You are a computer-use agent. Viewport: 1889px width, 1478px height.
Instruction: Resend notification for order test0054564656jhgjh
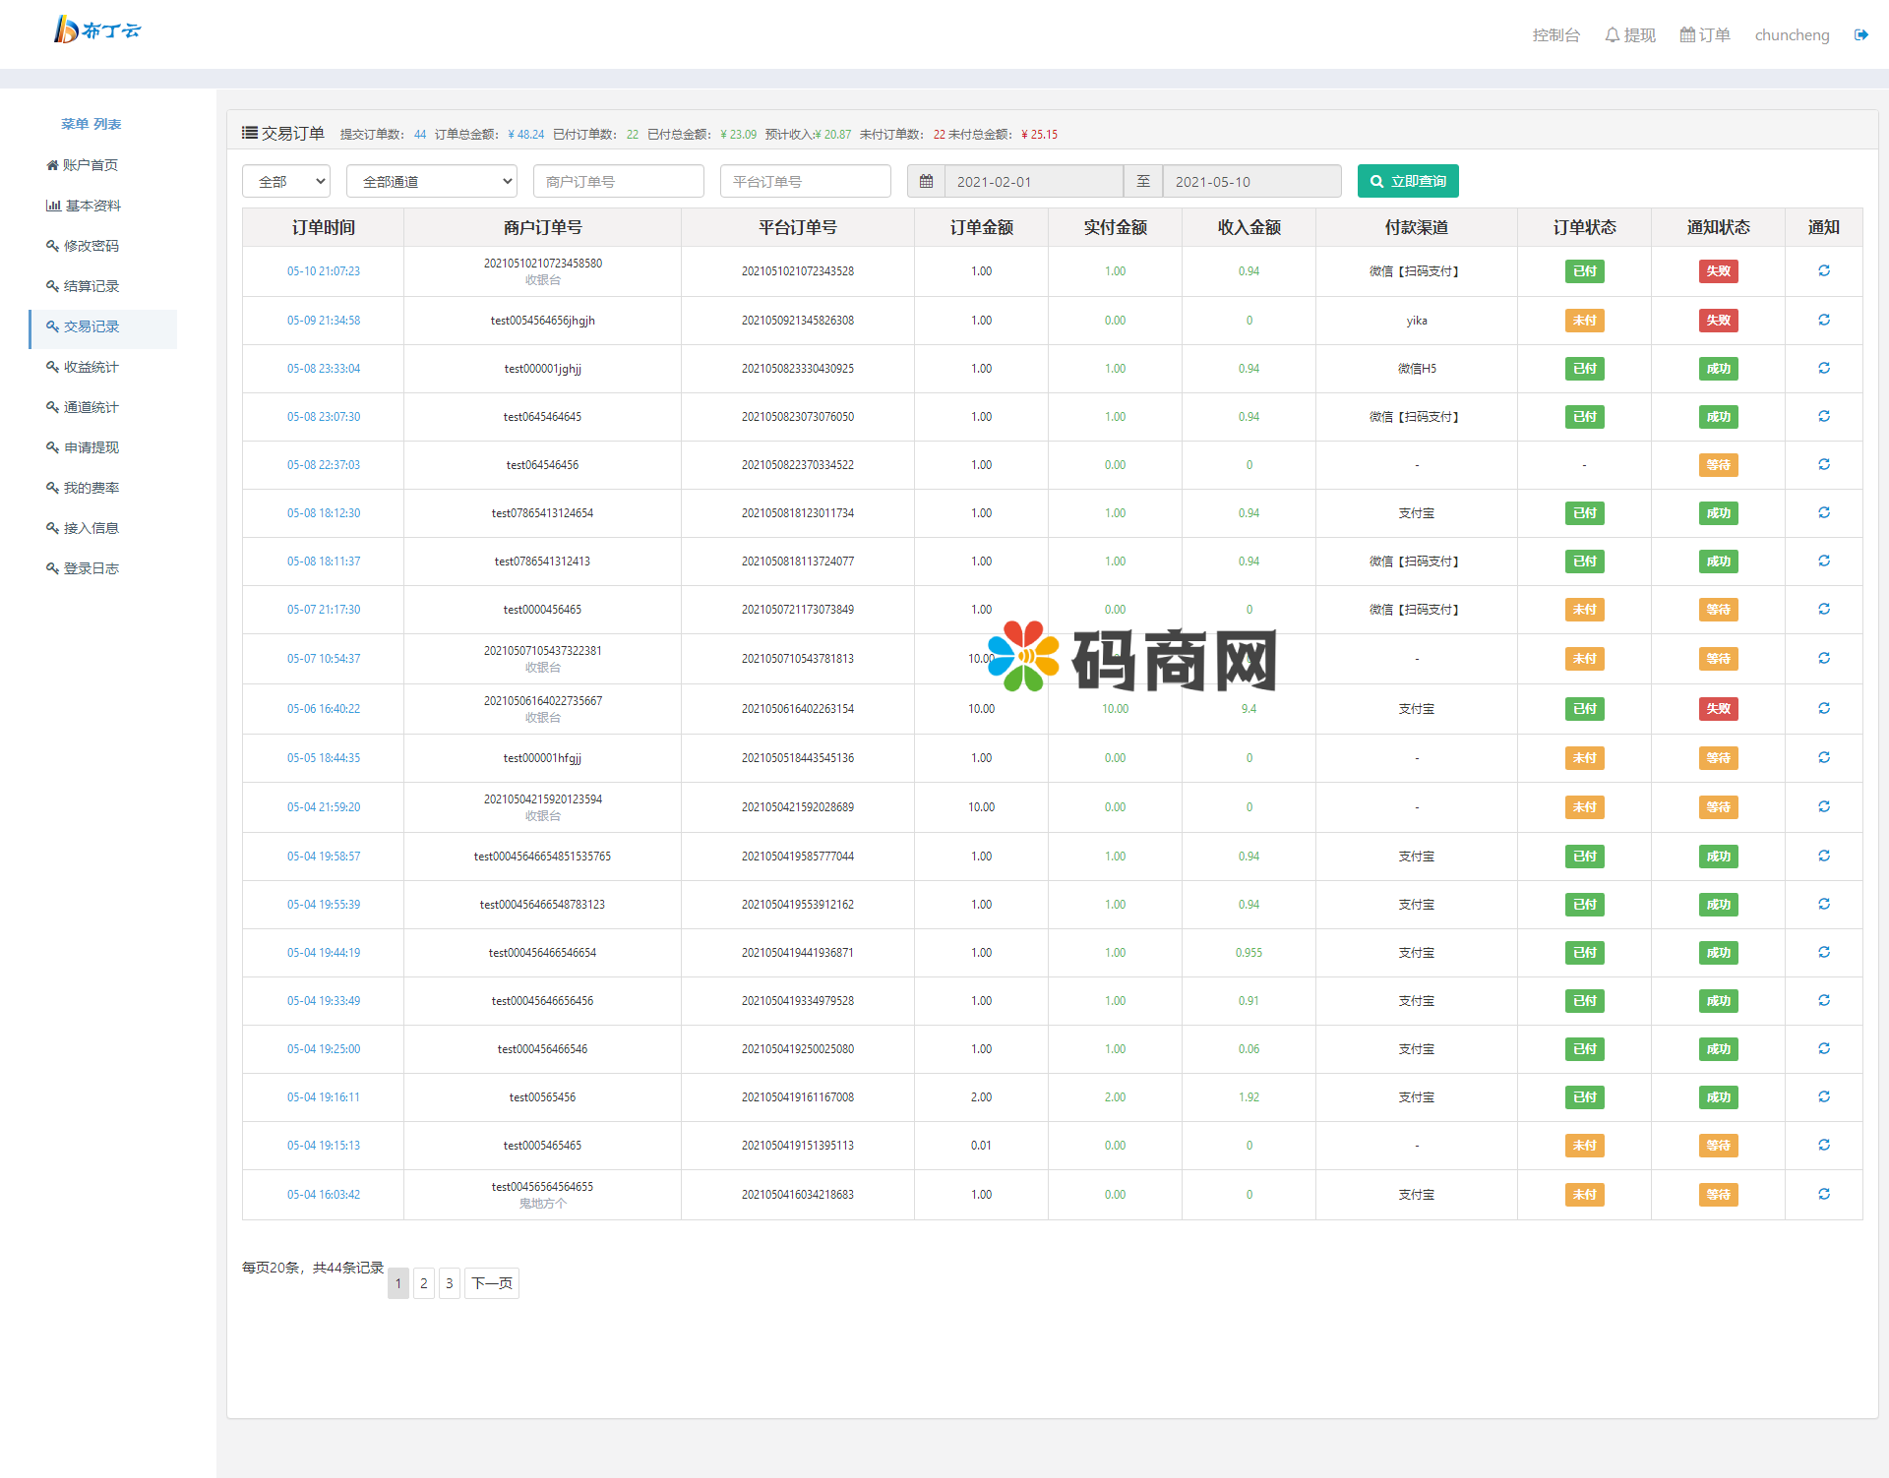coord(1823,321)
